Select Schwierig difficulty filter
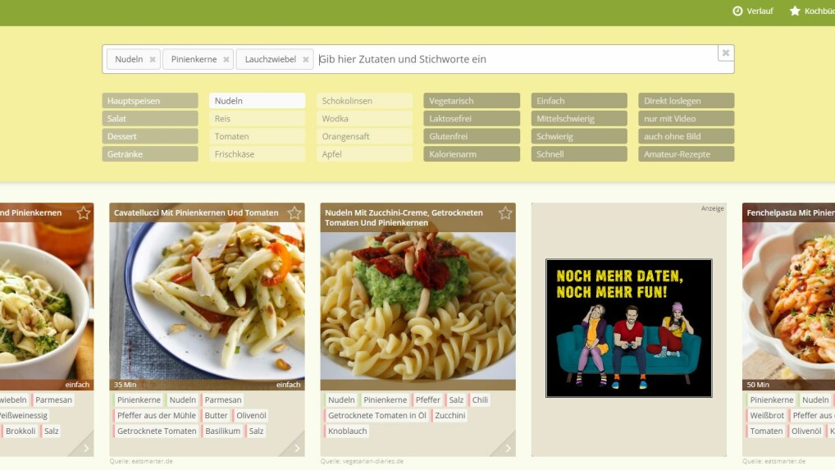835x470 pixels. coord(579,136)
